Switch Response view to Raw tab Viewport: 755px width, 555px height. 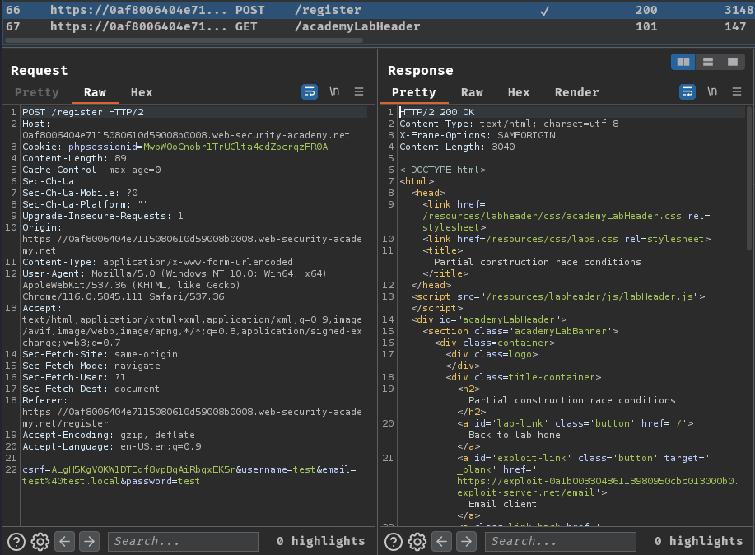click(x=472, y=92)
